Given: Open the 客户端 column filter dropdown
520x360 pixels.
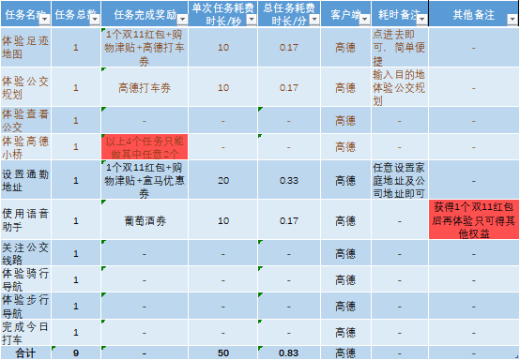Looking at the screenshot, I should point(365,20).
